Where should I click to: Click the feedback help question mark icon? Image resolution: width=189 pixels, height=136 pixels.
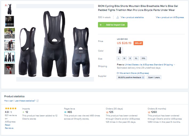[143, 78]
